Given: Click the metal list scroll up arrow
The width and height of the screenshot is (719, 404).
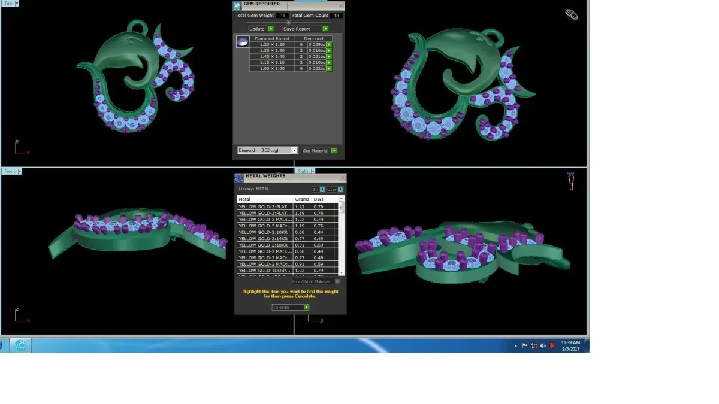Looking at the screenshot, I should [342, 198].
